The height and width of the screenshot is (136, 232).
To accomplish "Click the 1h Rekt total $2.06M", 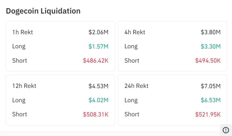I will (98, 32).
